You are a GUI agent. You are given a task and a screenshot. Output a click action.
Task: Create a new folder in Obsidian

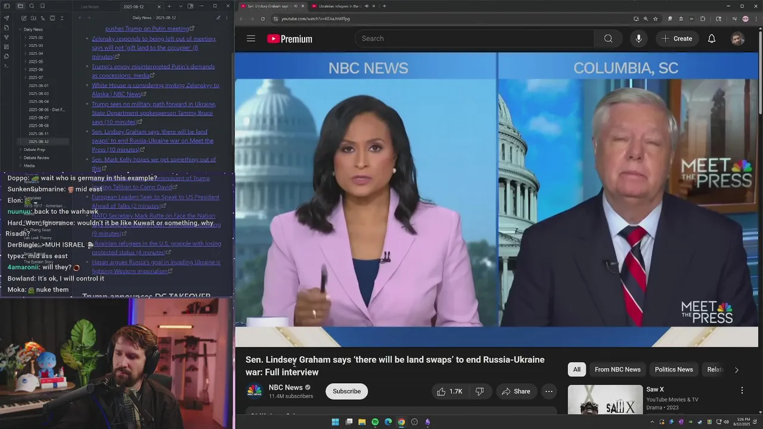point(33,18)
